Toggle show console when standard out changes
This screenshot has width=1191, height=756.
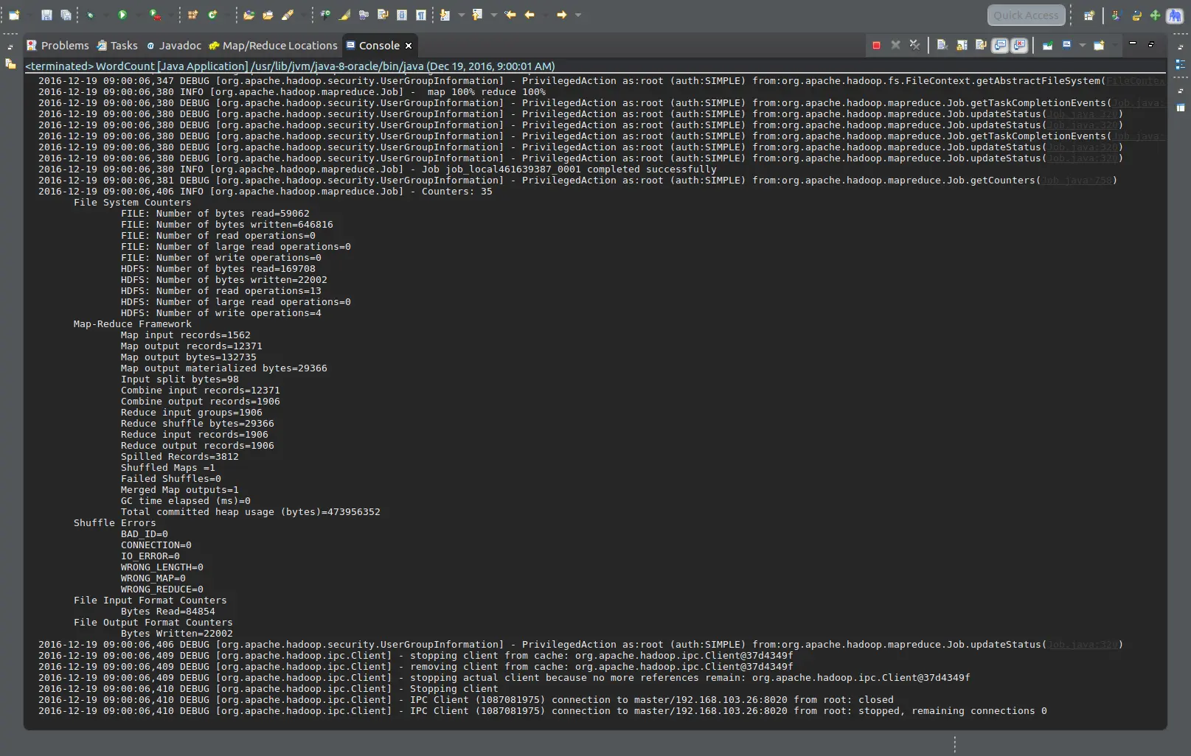[x=1000, y=45]
